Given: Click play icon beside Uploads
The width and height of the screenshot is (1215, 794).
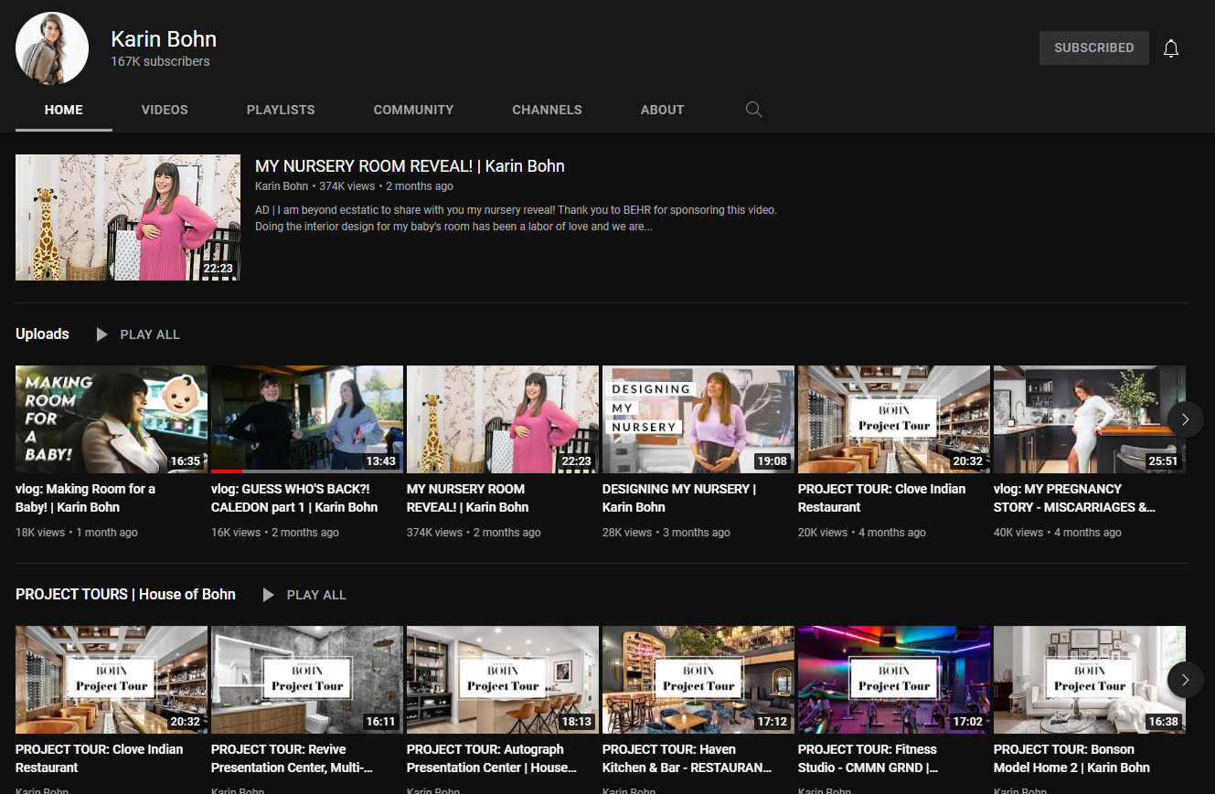Looking at the screenshot, I should (102, 334).
